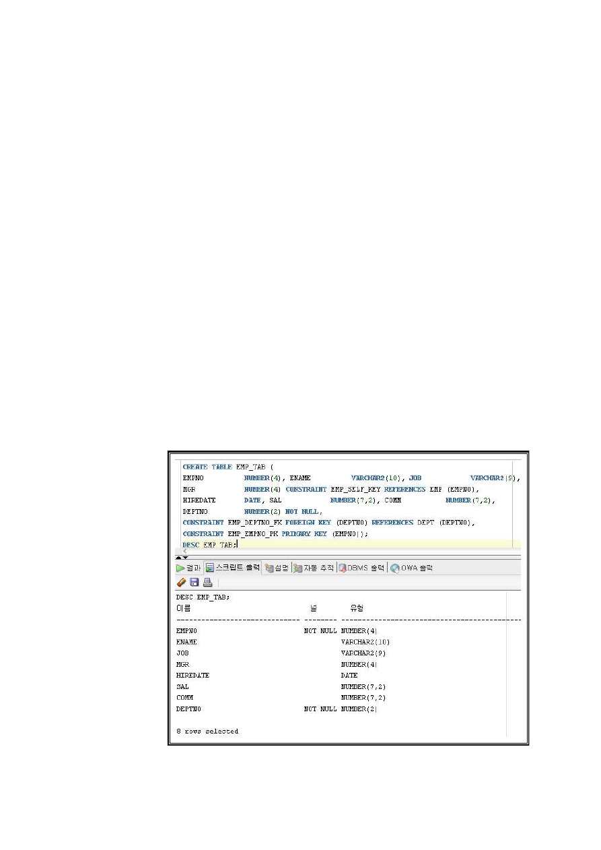Select the 스크립트 출력 tab
This screenshot has width=601, height=850.
click(x=233, y=568)
